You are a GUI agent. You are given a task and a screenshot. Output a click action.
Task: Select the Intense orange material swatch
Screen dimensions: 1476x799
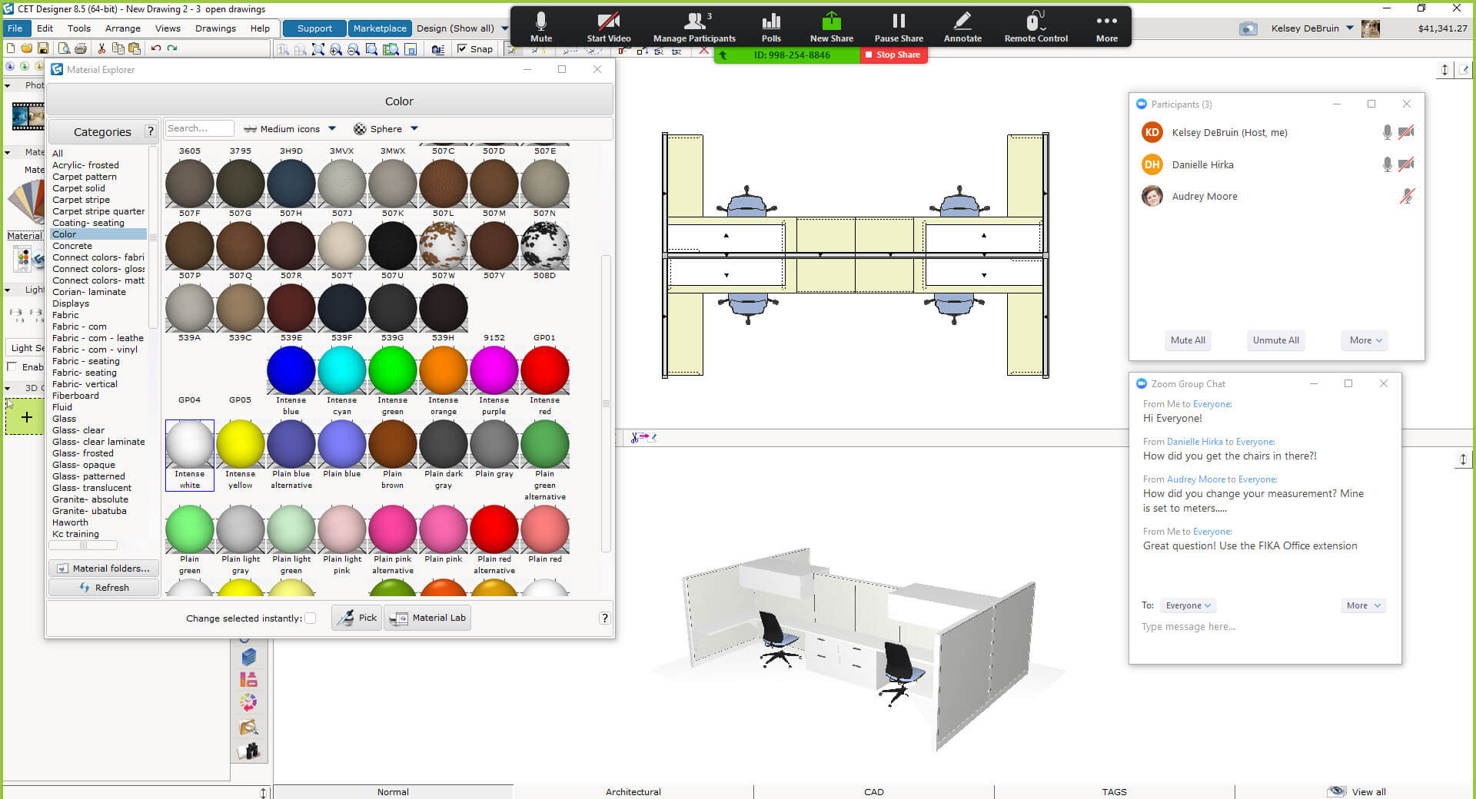point(444,370)
